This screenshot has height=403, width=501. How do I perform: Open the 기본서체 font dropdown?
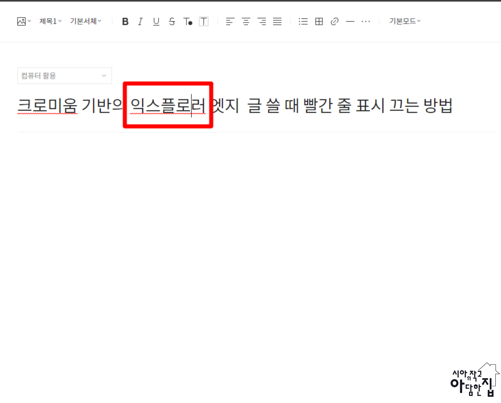(85, 22)
